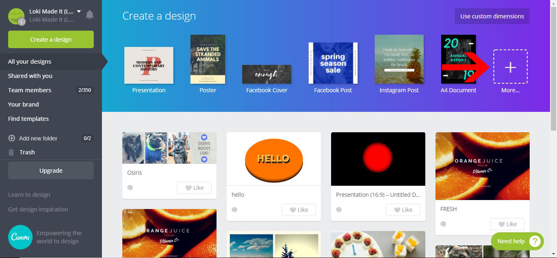This screenshot has width=557, height=258.
Task: Open the Need help widget
Action: tap(517, 241)
